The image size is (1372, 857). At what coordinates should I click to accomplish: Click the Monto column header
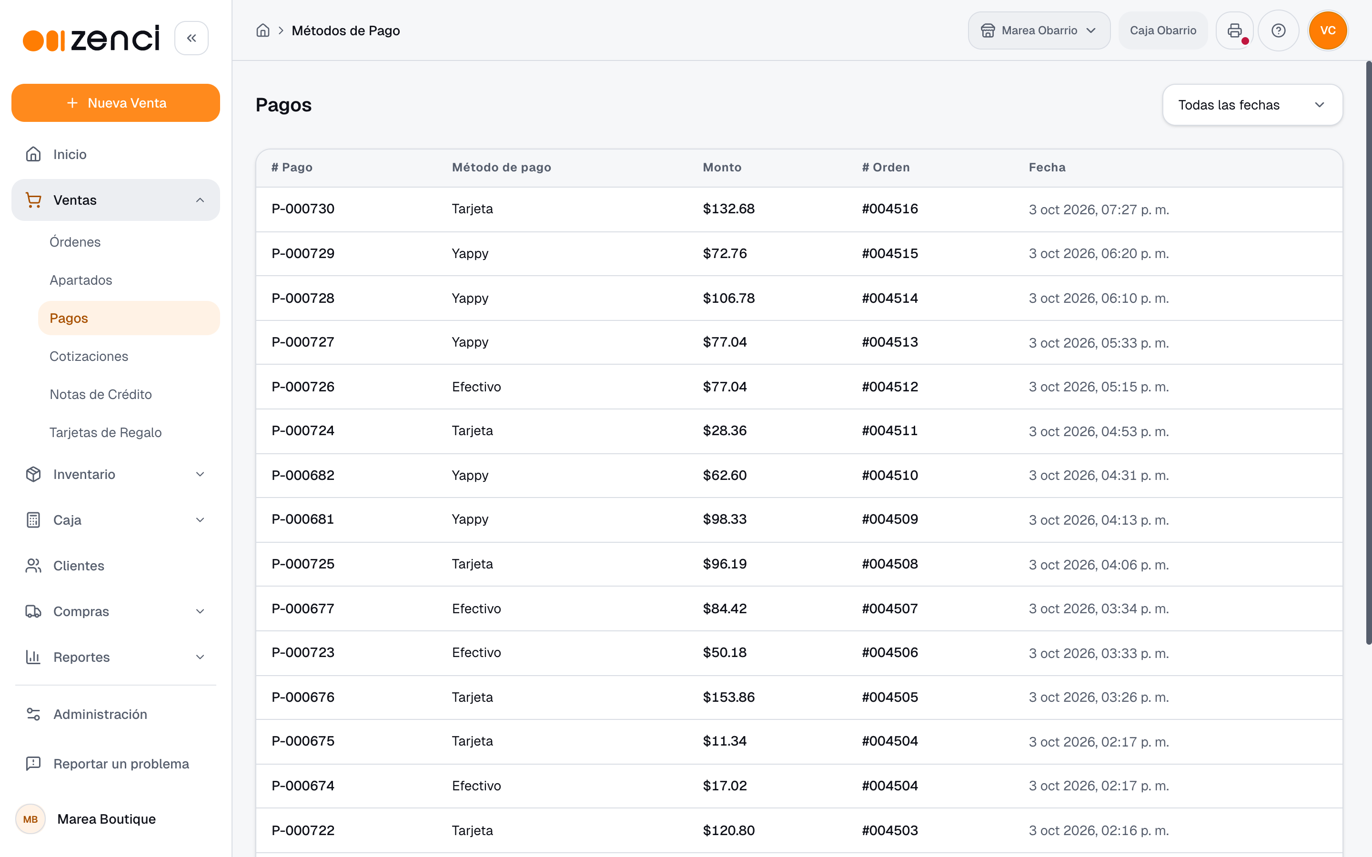click(722, 167)
